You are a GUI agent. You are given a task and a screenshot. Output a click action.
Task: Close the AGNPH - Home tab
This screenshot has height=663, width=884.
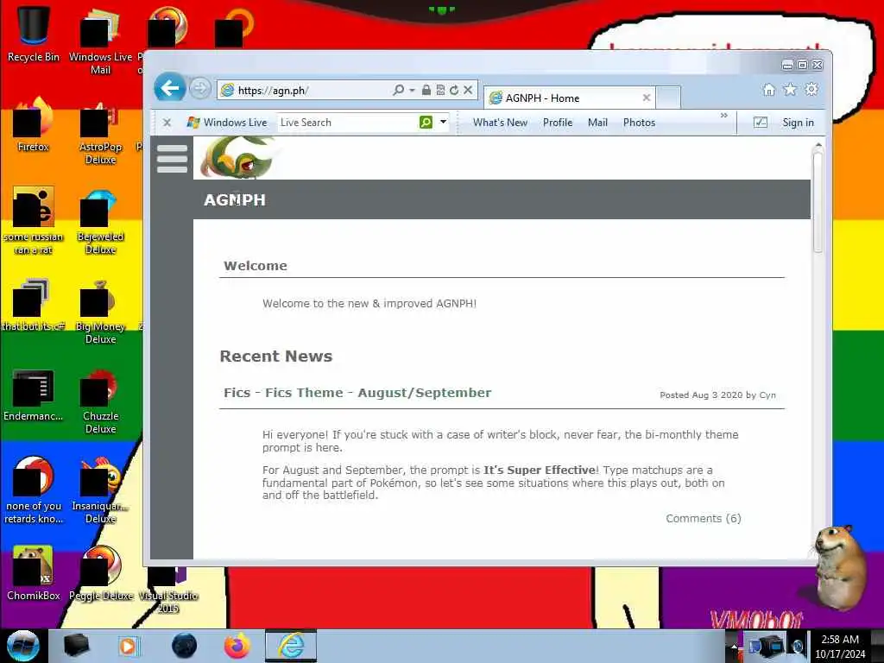point(647,98)
